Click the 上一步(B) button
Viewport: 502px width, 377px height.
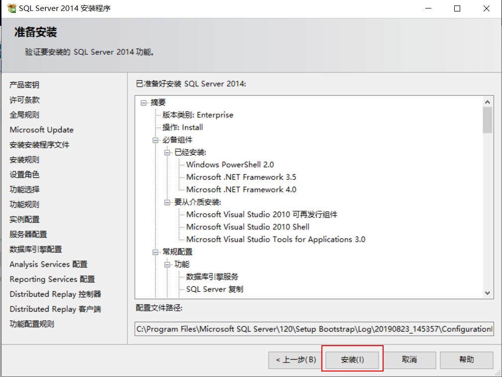pos(295,359)
